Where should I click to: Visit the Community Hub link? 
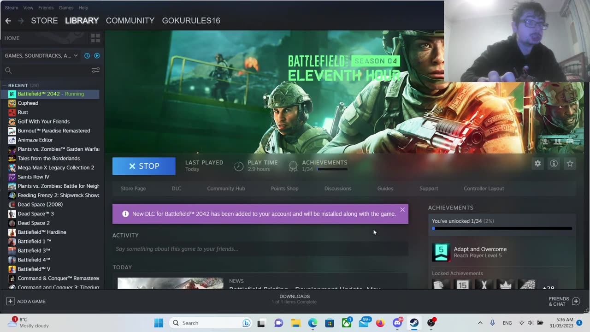(x=226, y=189)
